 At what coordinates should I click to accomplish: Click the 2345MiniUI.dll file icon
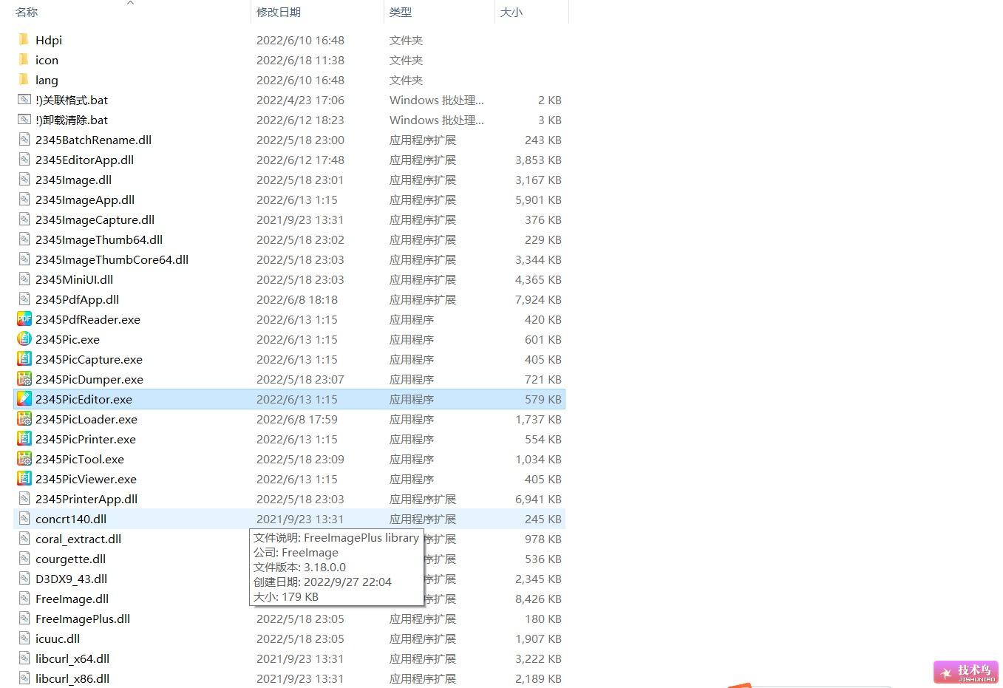pyautogui.click(x=24, y=279)
